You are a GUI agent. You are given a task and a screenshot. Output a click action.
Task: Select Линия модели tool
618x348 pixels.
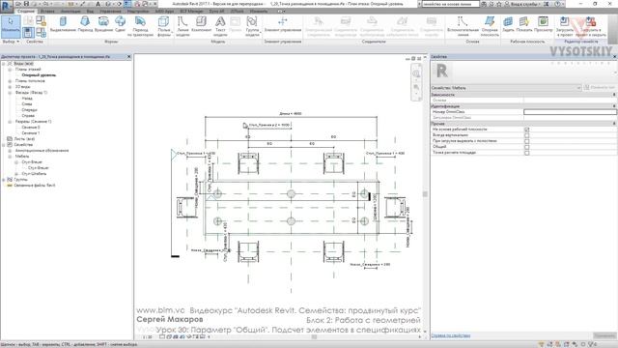point(183,26)
